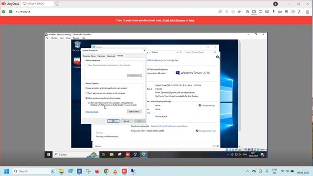Click the AnyDesk favorites star icon
This screenshot has height=176, width=313.
coord(239,12)
